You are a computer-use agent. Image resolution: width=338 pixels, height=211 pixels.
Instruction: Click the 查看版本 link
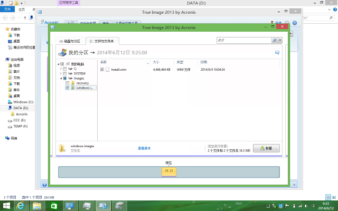coord(144,148)
